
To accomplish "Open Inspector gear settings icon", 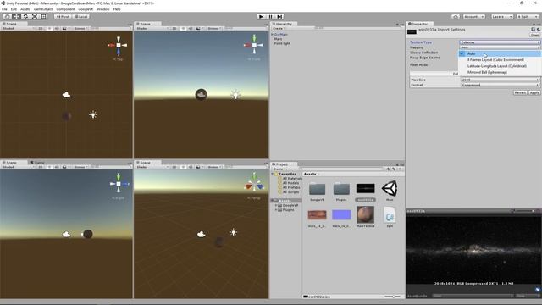I will click(539, 30).
